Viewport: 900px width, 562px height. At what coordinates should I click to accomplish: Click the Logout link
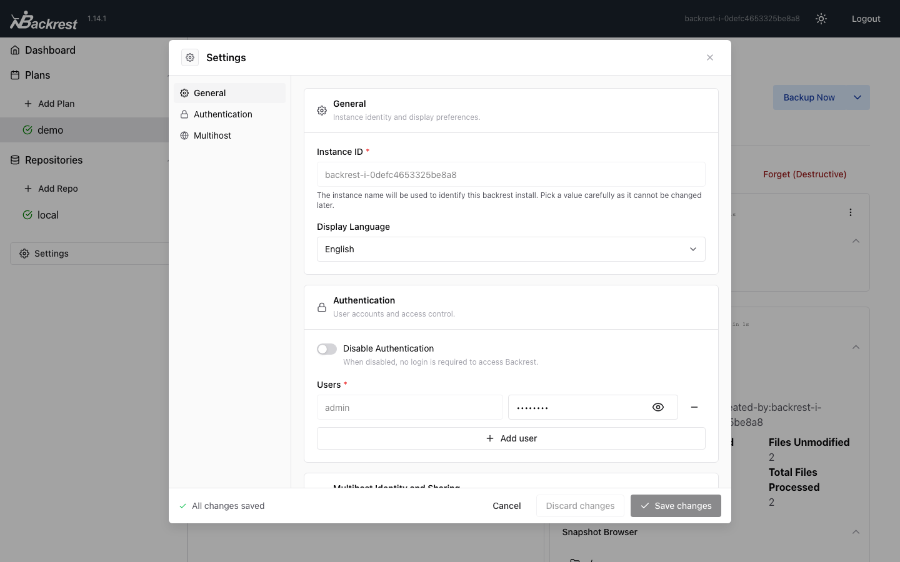point(866,19)
